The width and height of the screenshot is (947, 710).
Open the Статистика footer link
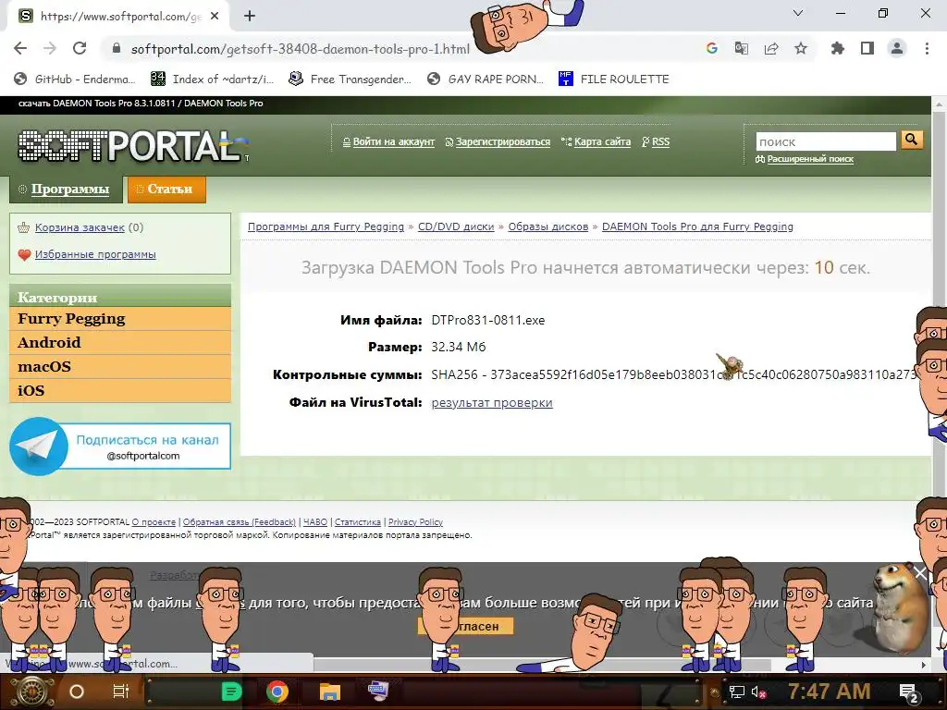pos(358,522)
